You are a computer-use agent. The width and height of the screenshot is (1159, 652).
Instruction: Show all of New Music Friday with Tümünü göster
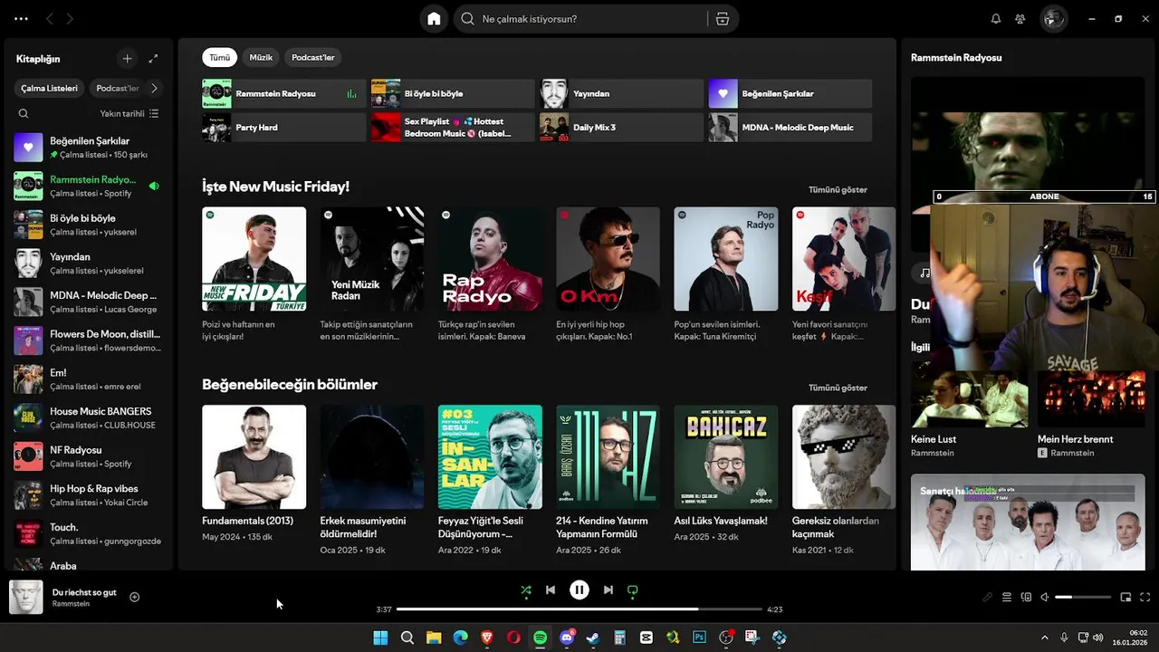[x=838, y=189]
